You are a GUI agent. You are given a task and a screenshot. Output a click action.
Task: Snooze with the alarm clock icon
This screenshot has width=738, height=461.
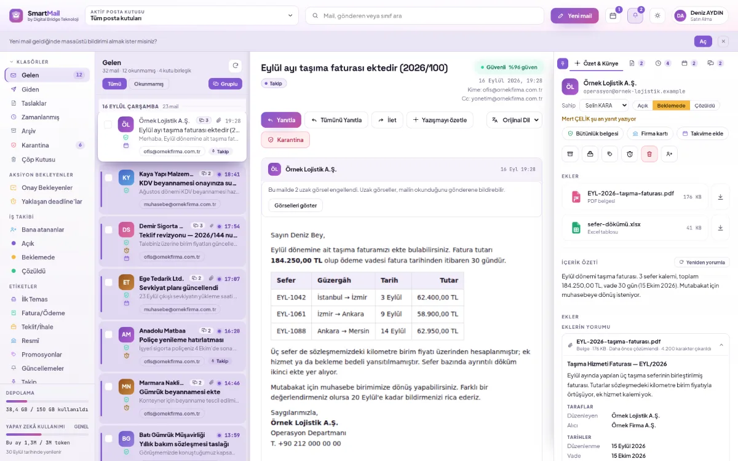(630, 154)
